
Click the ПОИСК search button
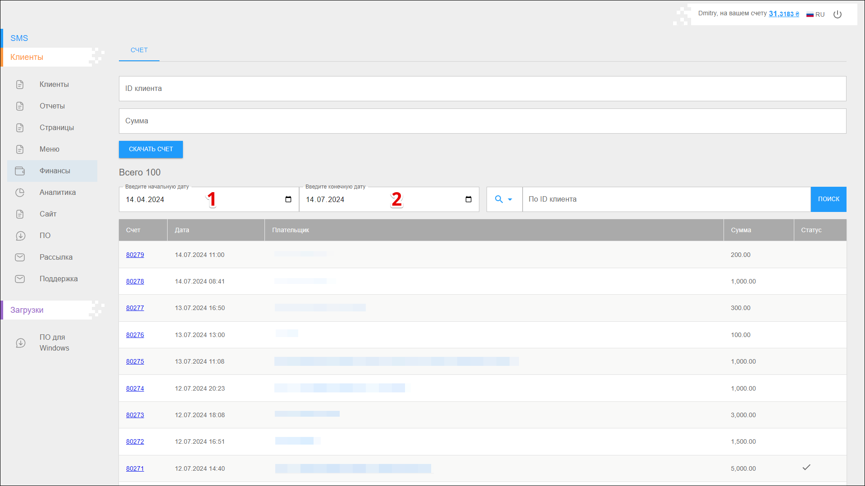[x=828, y=199]
